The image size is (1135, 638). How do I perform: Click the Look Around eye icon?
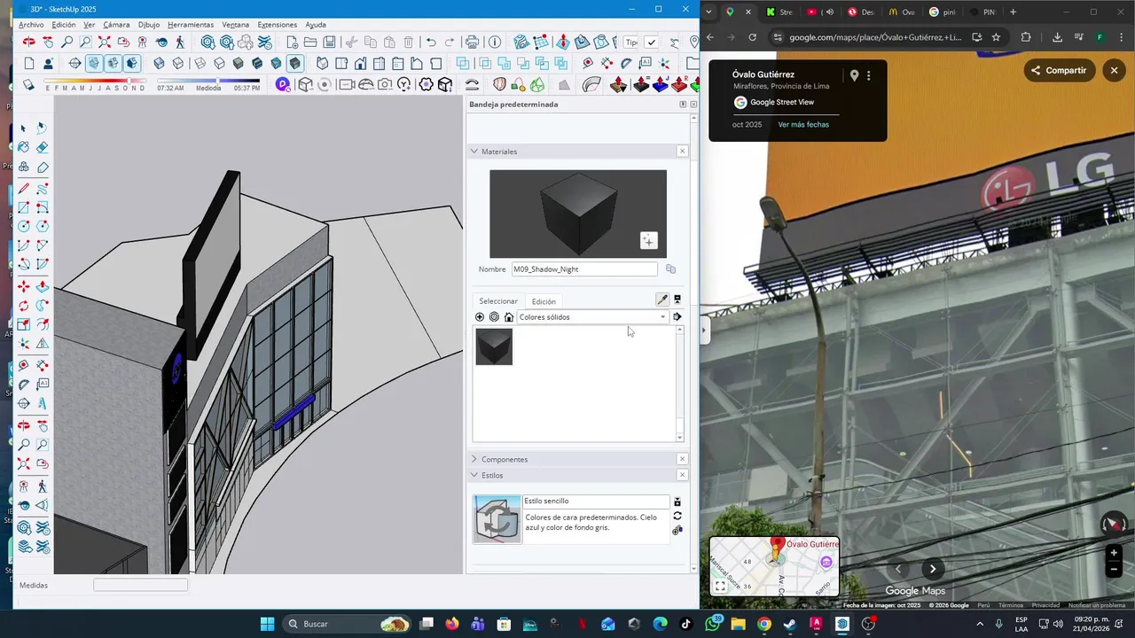click(161, 42)
